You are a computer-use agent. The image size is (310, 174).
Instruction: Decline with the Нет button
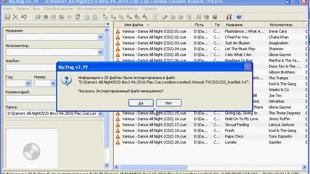(169, 103)
